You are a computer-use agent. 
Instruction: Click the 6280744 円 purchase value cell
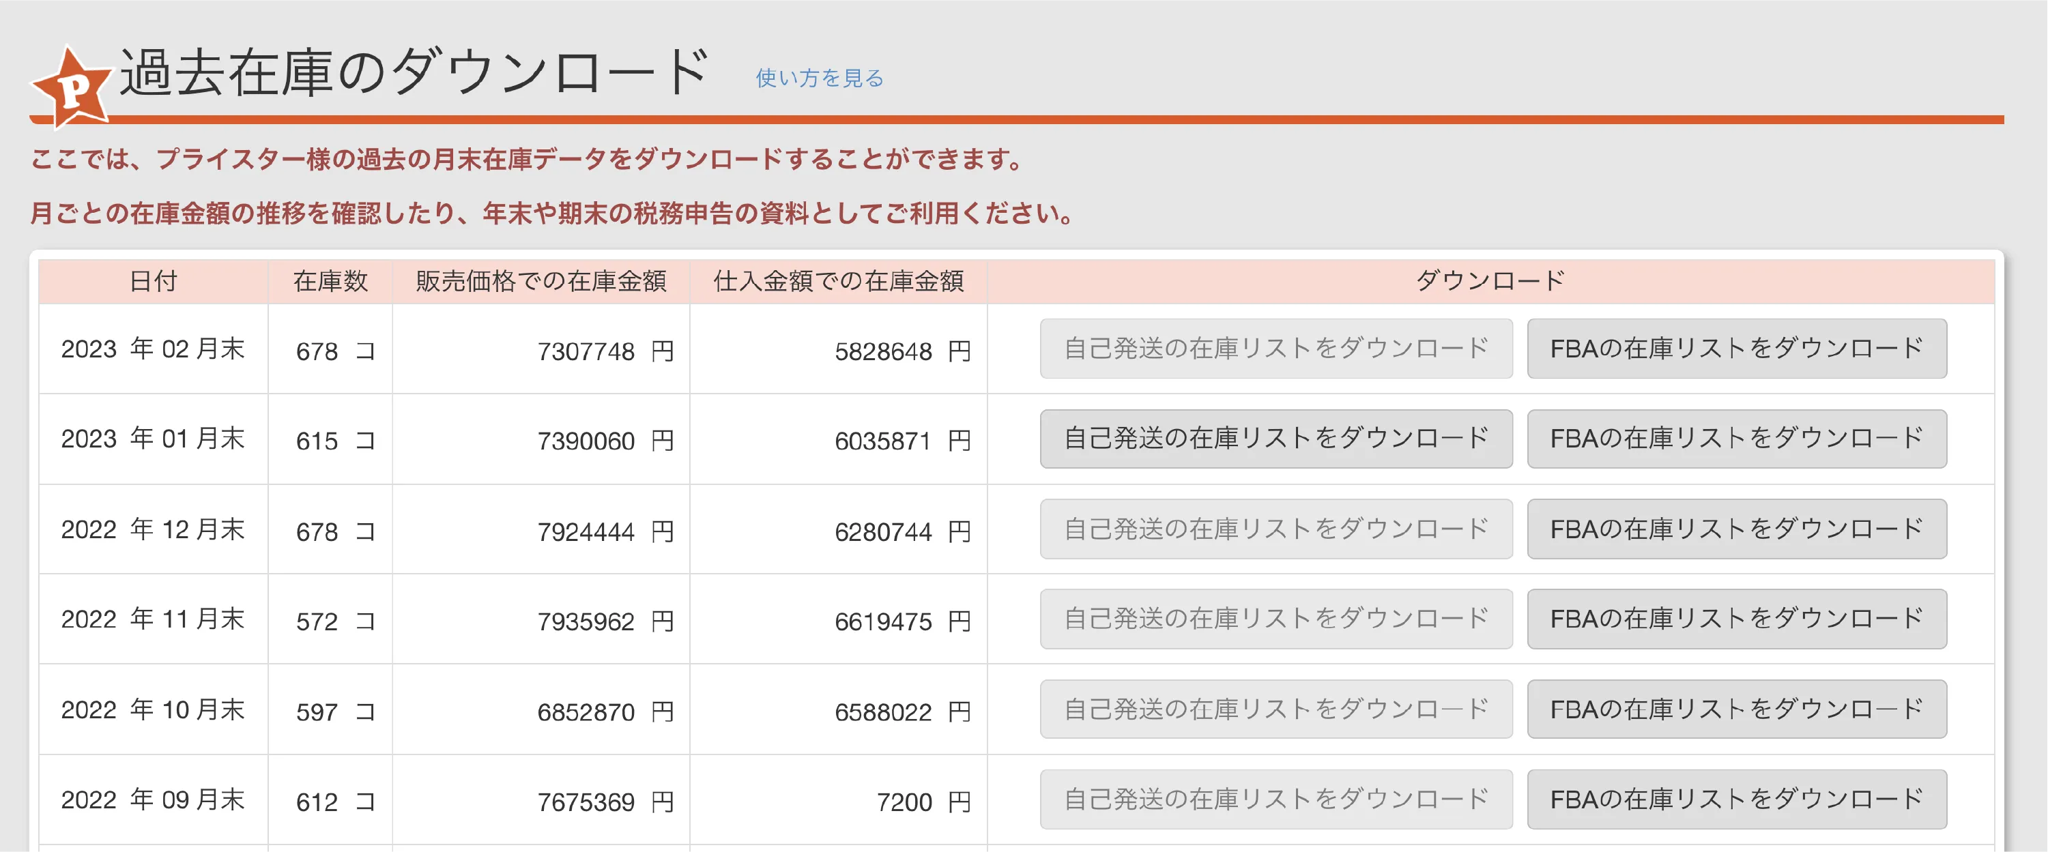point(838,531)
